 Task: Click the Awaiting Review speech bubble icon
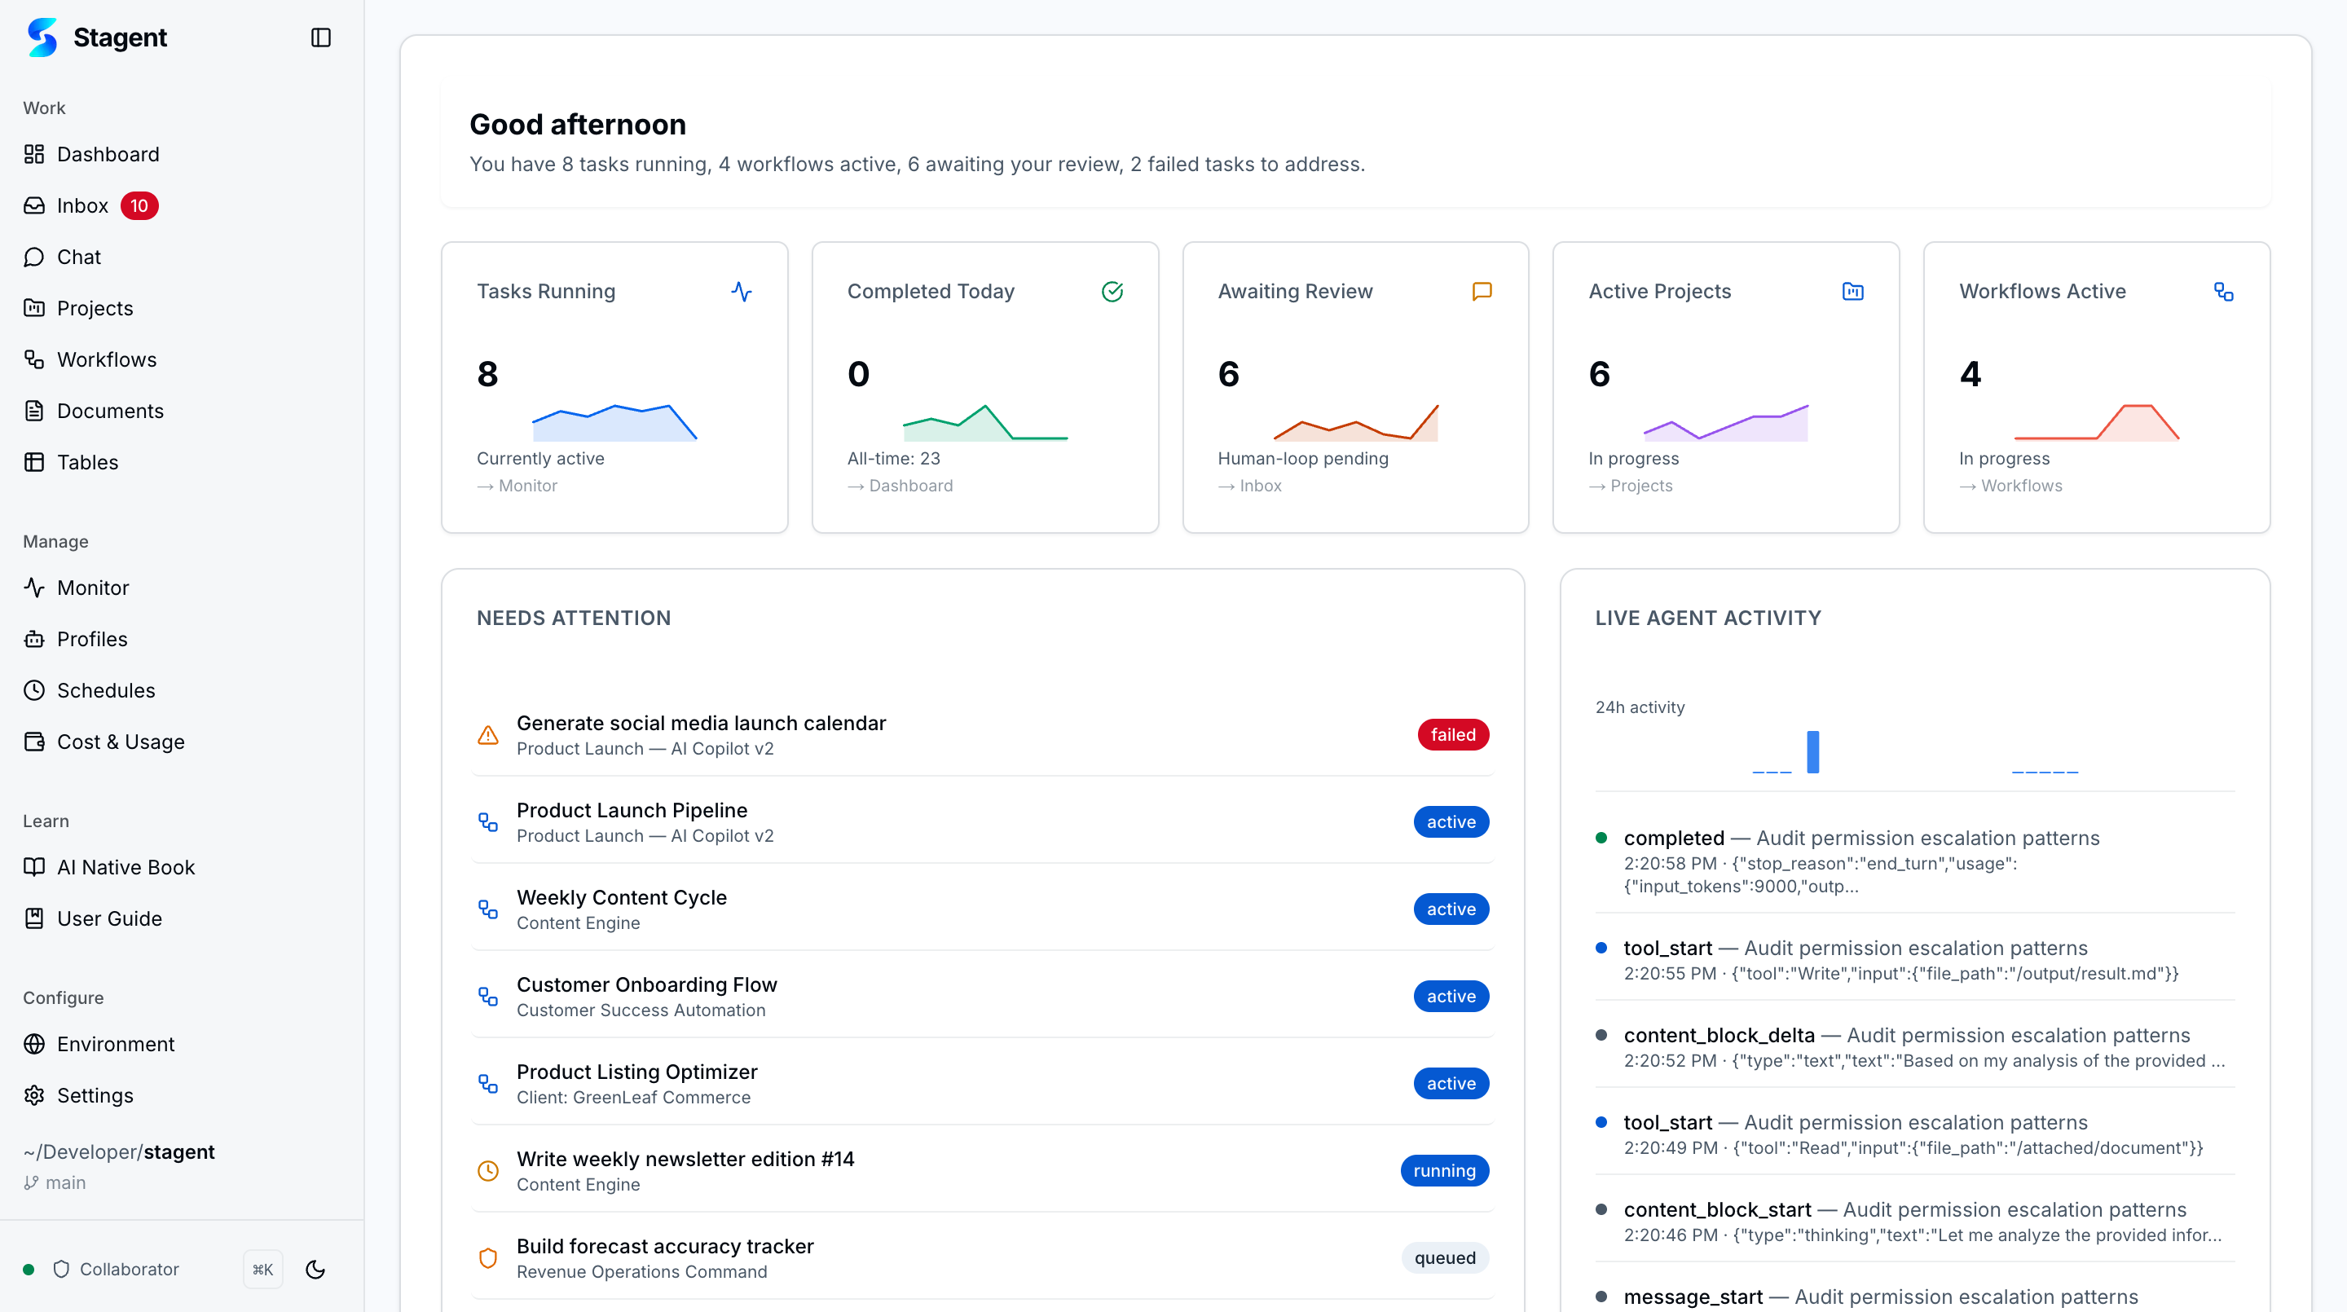pyautogui.click(x=1482, y=292)
